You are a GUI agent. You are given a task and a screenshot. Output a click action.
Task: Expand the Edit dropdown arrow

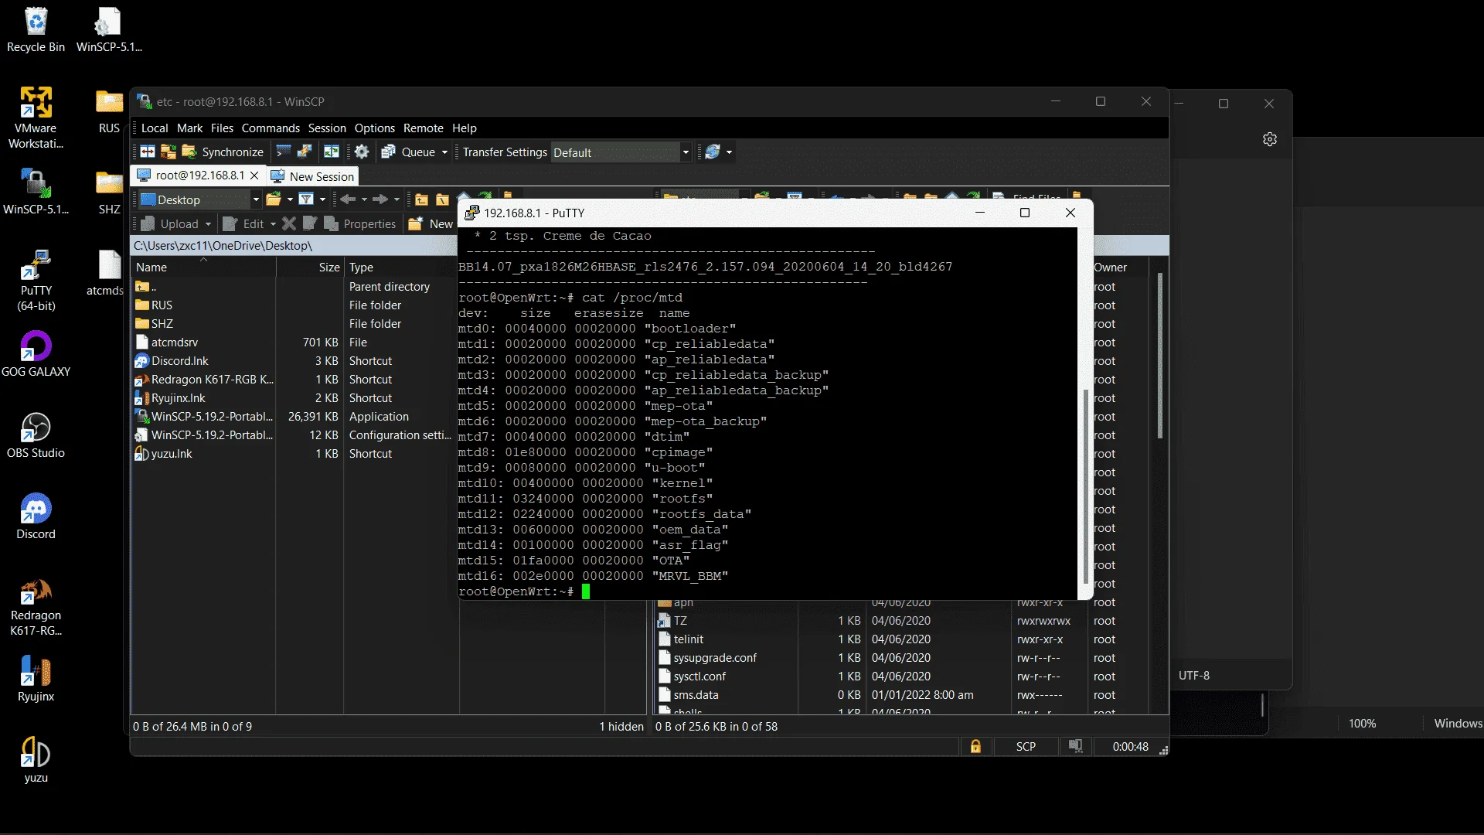[273, 223]
